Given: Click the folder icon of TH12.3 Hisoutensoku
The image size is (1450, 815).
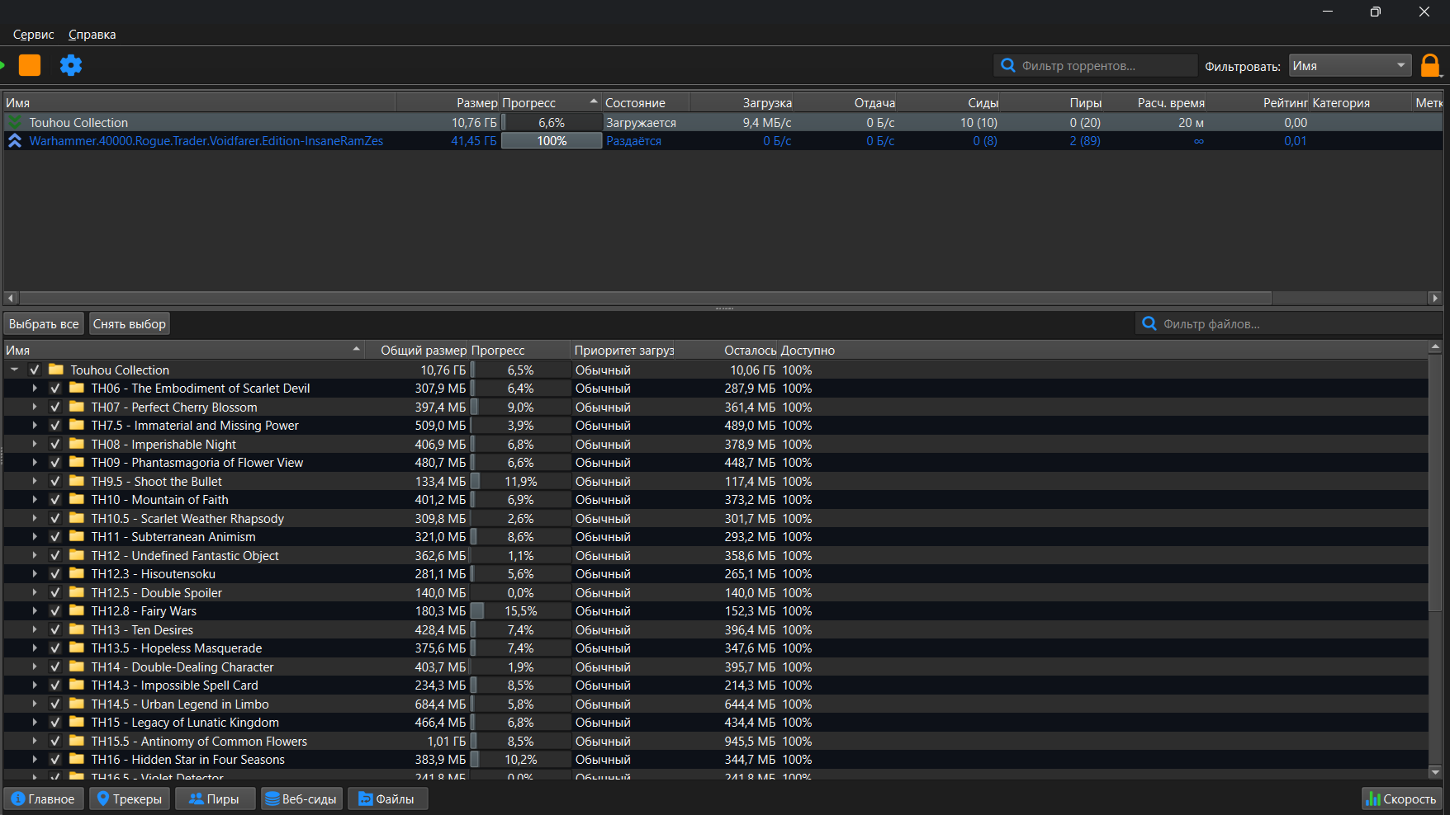Looking at the screenshot, I should point(77,573).
